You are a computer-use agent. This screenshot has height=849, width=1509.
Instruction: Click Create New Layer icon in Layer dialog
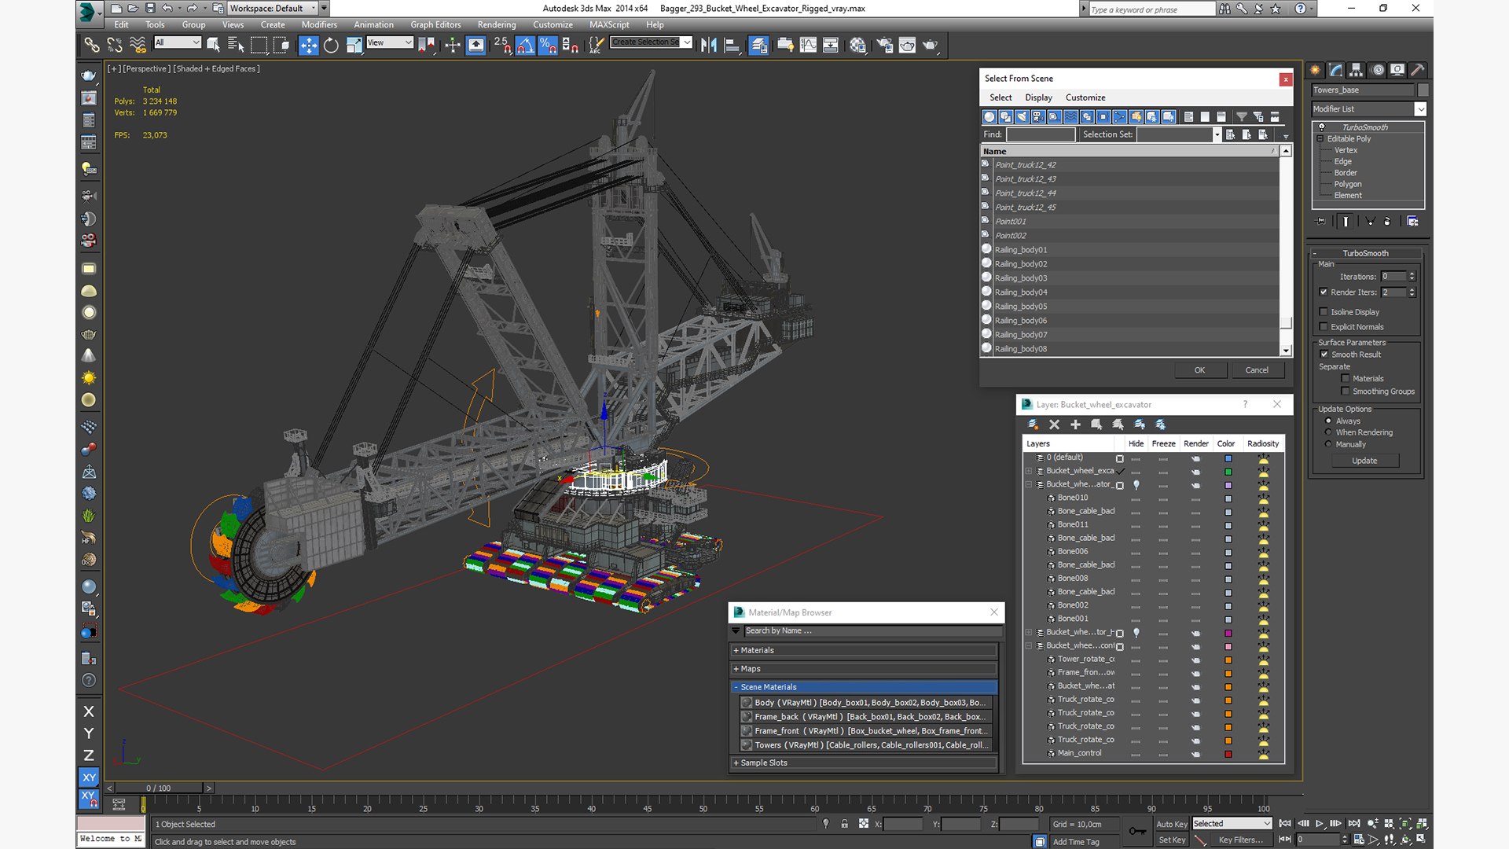coord(1034,424)
